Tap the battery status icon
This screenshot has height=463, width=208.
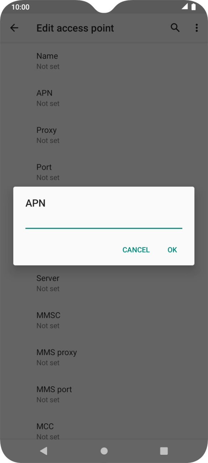tap(193, 7)
